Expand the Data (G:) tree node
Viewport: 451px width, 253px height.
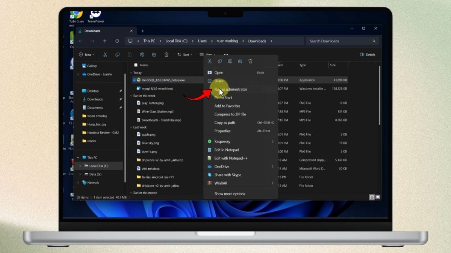click(x=80, y=174)
